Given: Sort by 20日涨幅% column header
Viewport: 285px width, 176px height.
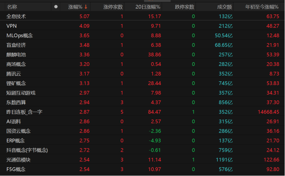Looking at the screenshot, I should point(147,7).
